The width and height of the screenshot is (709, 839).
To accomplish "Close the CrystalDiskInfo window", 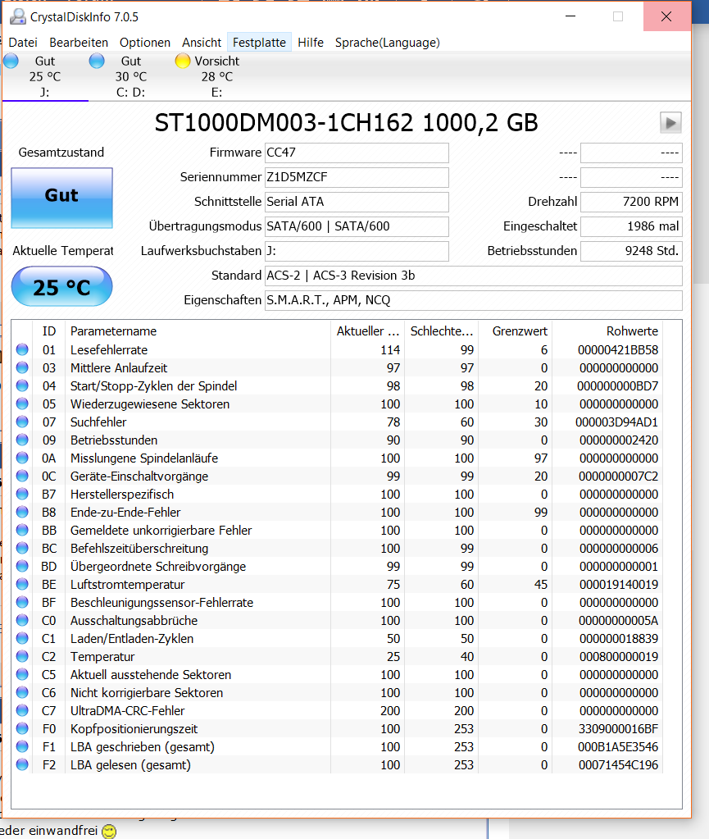I will [666, 16].
